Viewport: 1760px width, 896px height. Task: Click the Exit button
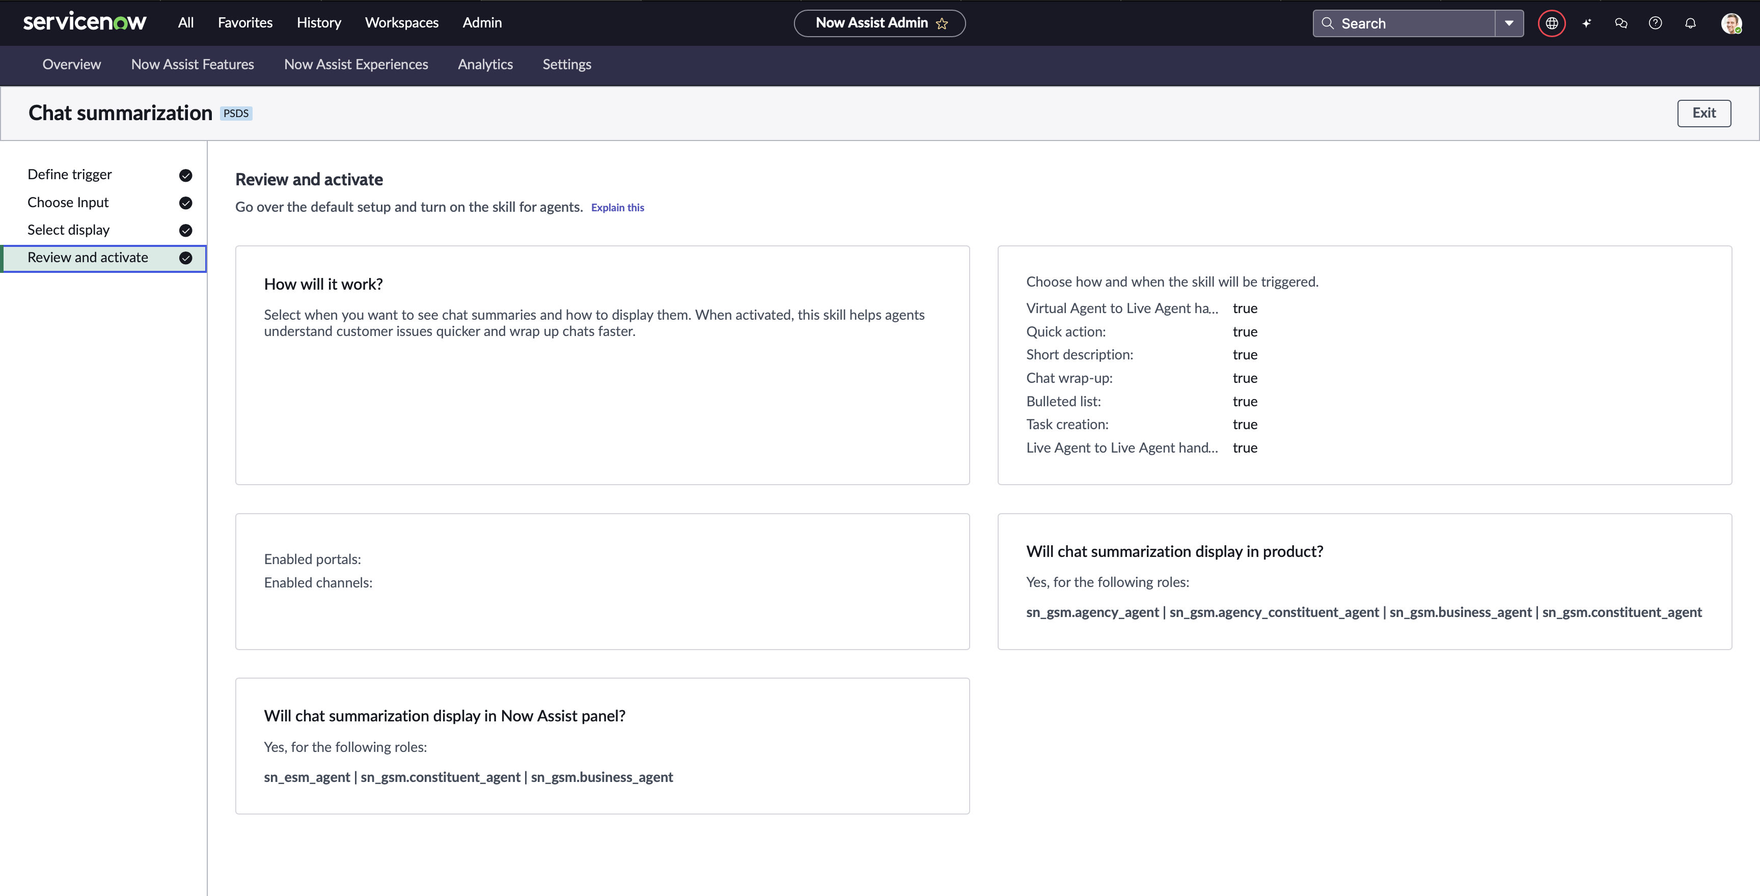pyautogui.click(x=1704, y=114)
